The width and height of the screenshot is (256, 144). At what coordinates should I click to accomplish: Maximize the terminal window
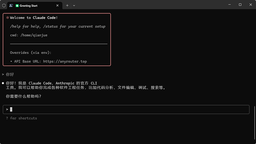[240, 5]
